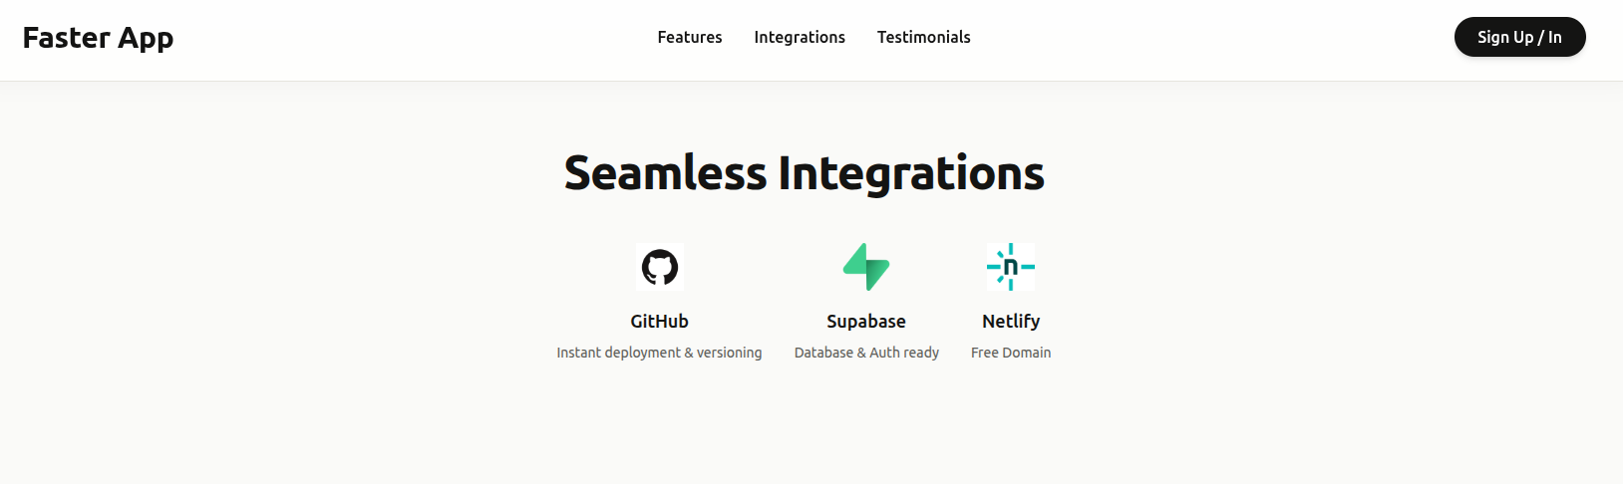
Task: Select the Netlify integration title
Action: pos(1011,321)
